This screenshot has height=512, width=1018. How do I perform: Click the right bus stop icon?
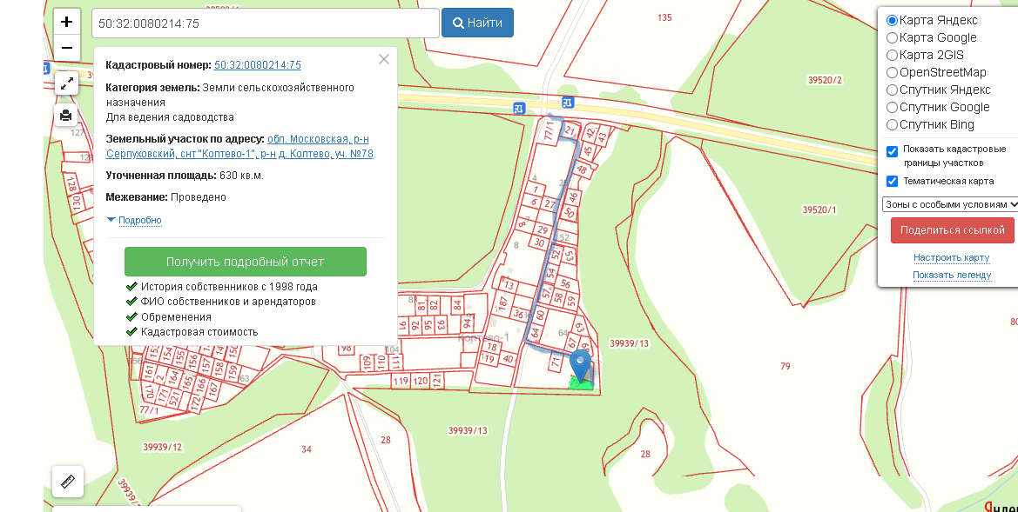(568, 102)
